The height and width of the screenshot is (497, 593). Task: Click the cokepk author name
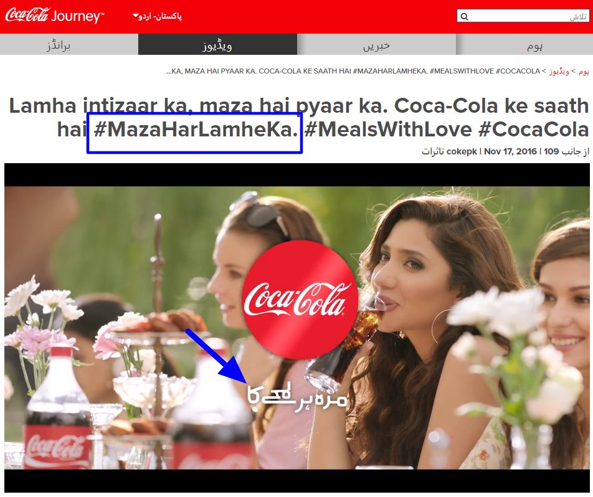tap(462, 151)
